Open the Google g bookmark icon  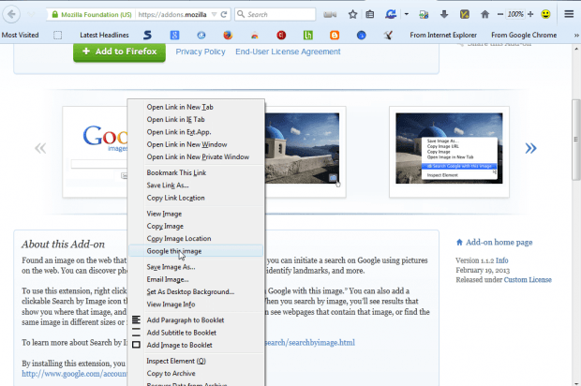174,36
